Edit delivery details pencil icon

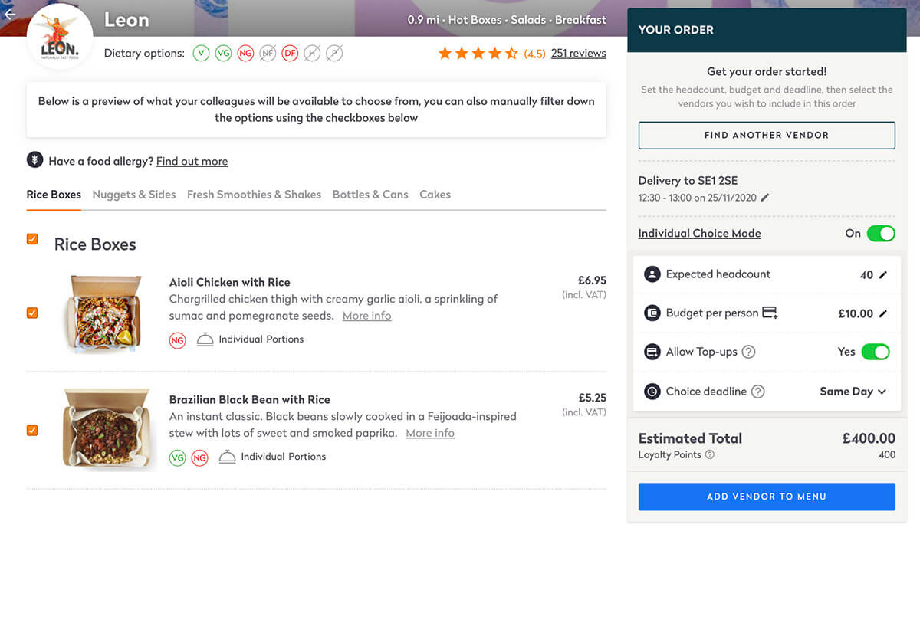click(765, 198)
